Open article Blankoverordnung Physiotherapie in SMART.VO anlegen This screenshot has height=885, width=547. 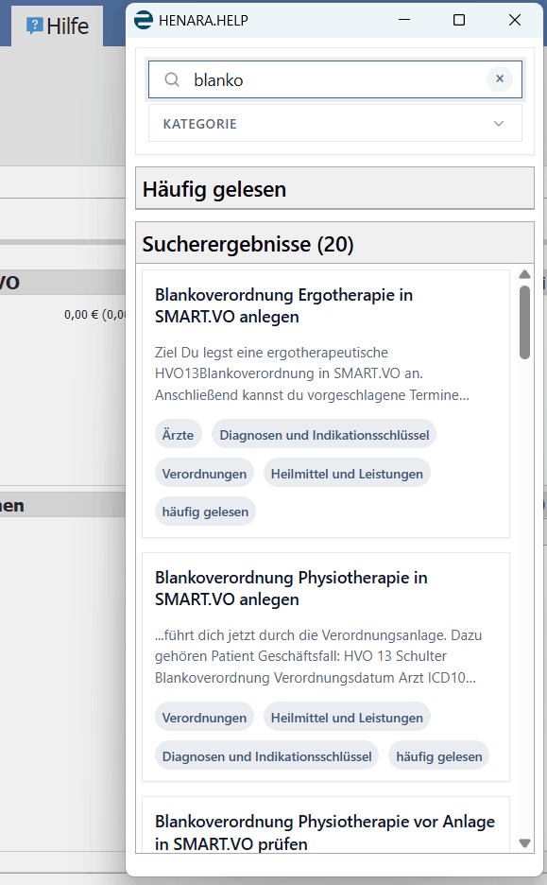(291, 589)
